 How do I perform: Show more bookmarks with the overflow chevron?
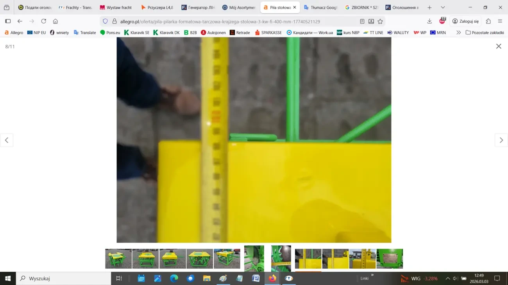click(x=458, y=33)
